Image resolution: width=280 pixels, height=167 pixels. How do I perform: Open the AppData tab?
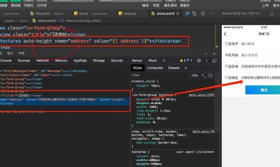coord(80,60)
